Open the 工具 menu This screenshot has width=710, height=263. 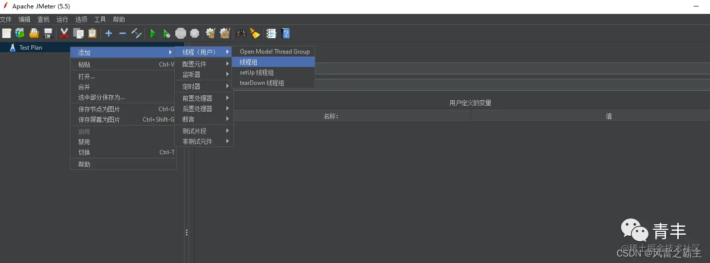(100, 19)
